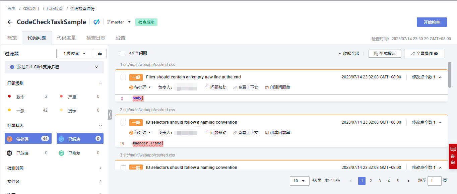This screenshot has height=194, width=457.
Task: Click the 跳至 page number input field
Action: 434,181
